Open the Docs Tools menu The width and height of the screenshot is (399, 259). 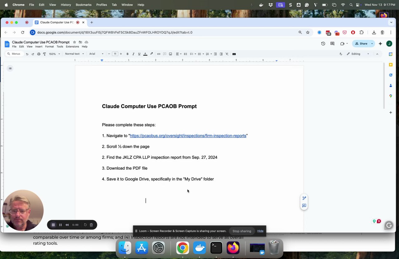click(60, 47)
